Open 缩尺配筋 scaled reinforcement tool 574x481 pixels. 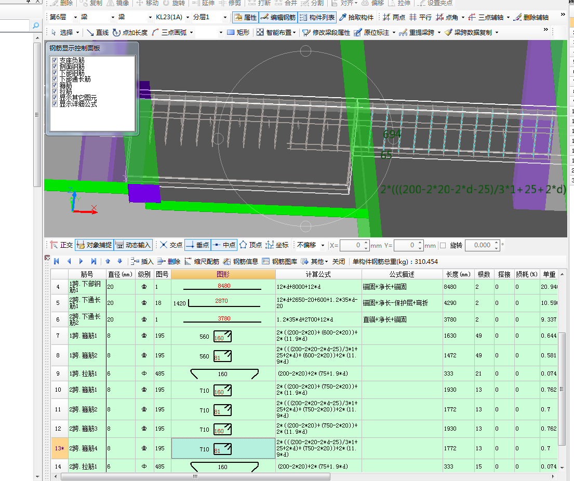(202, 261)
